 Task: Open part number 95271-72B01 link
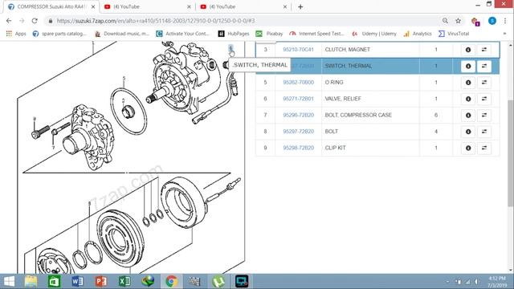coord(298,99)
